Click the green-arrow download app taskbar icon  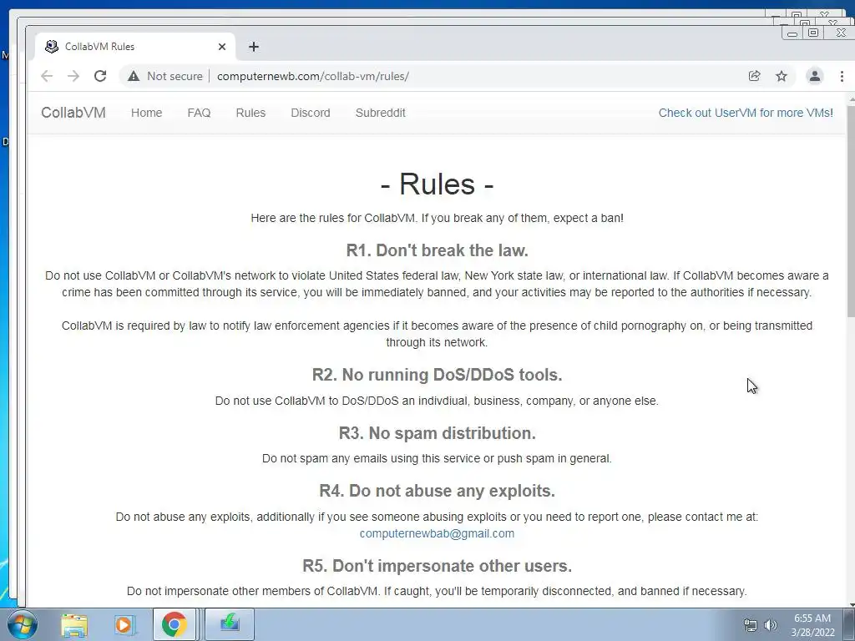[230, 624]
